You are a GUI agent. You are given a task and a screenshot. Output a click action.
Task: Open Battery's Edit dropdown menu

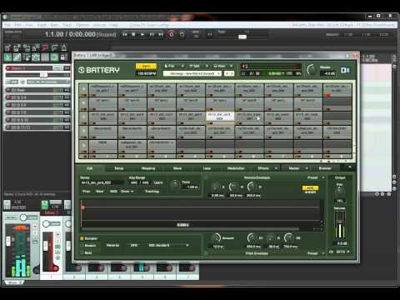[198, 66]
